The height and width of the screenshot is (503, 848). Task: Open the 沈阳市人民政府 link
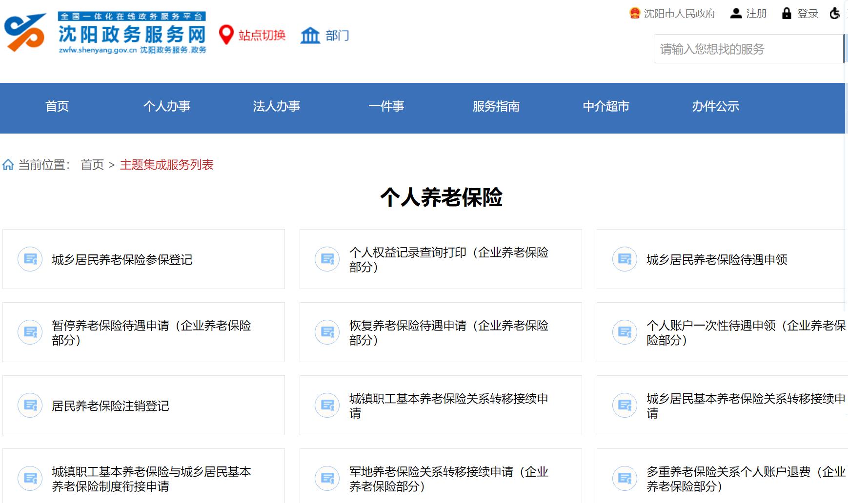point(679,13)
